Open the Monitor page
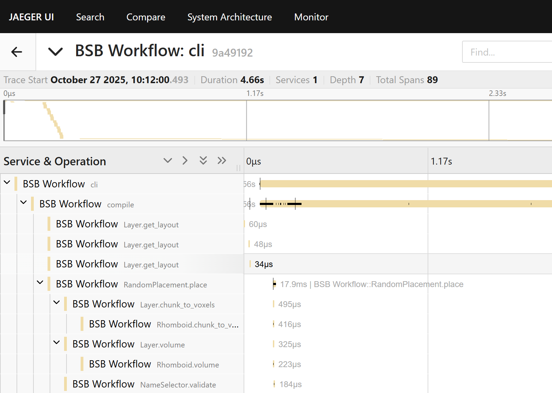Viewport: 552px width, 393px height. click(x=311, y=17)
